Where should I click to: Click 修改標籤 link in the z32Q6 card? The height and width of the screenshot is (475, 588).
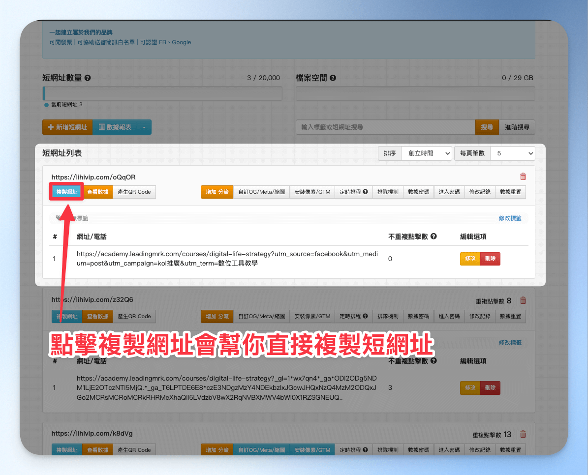[510, 342]
